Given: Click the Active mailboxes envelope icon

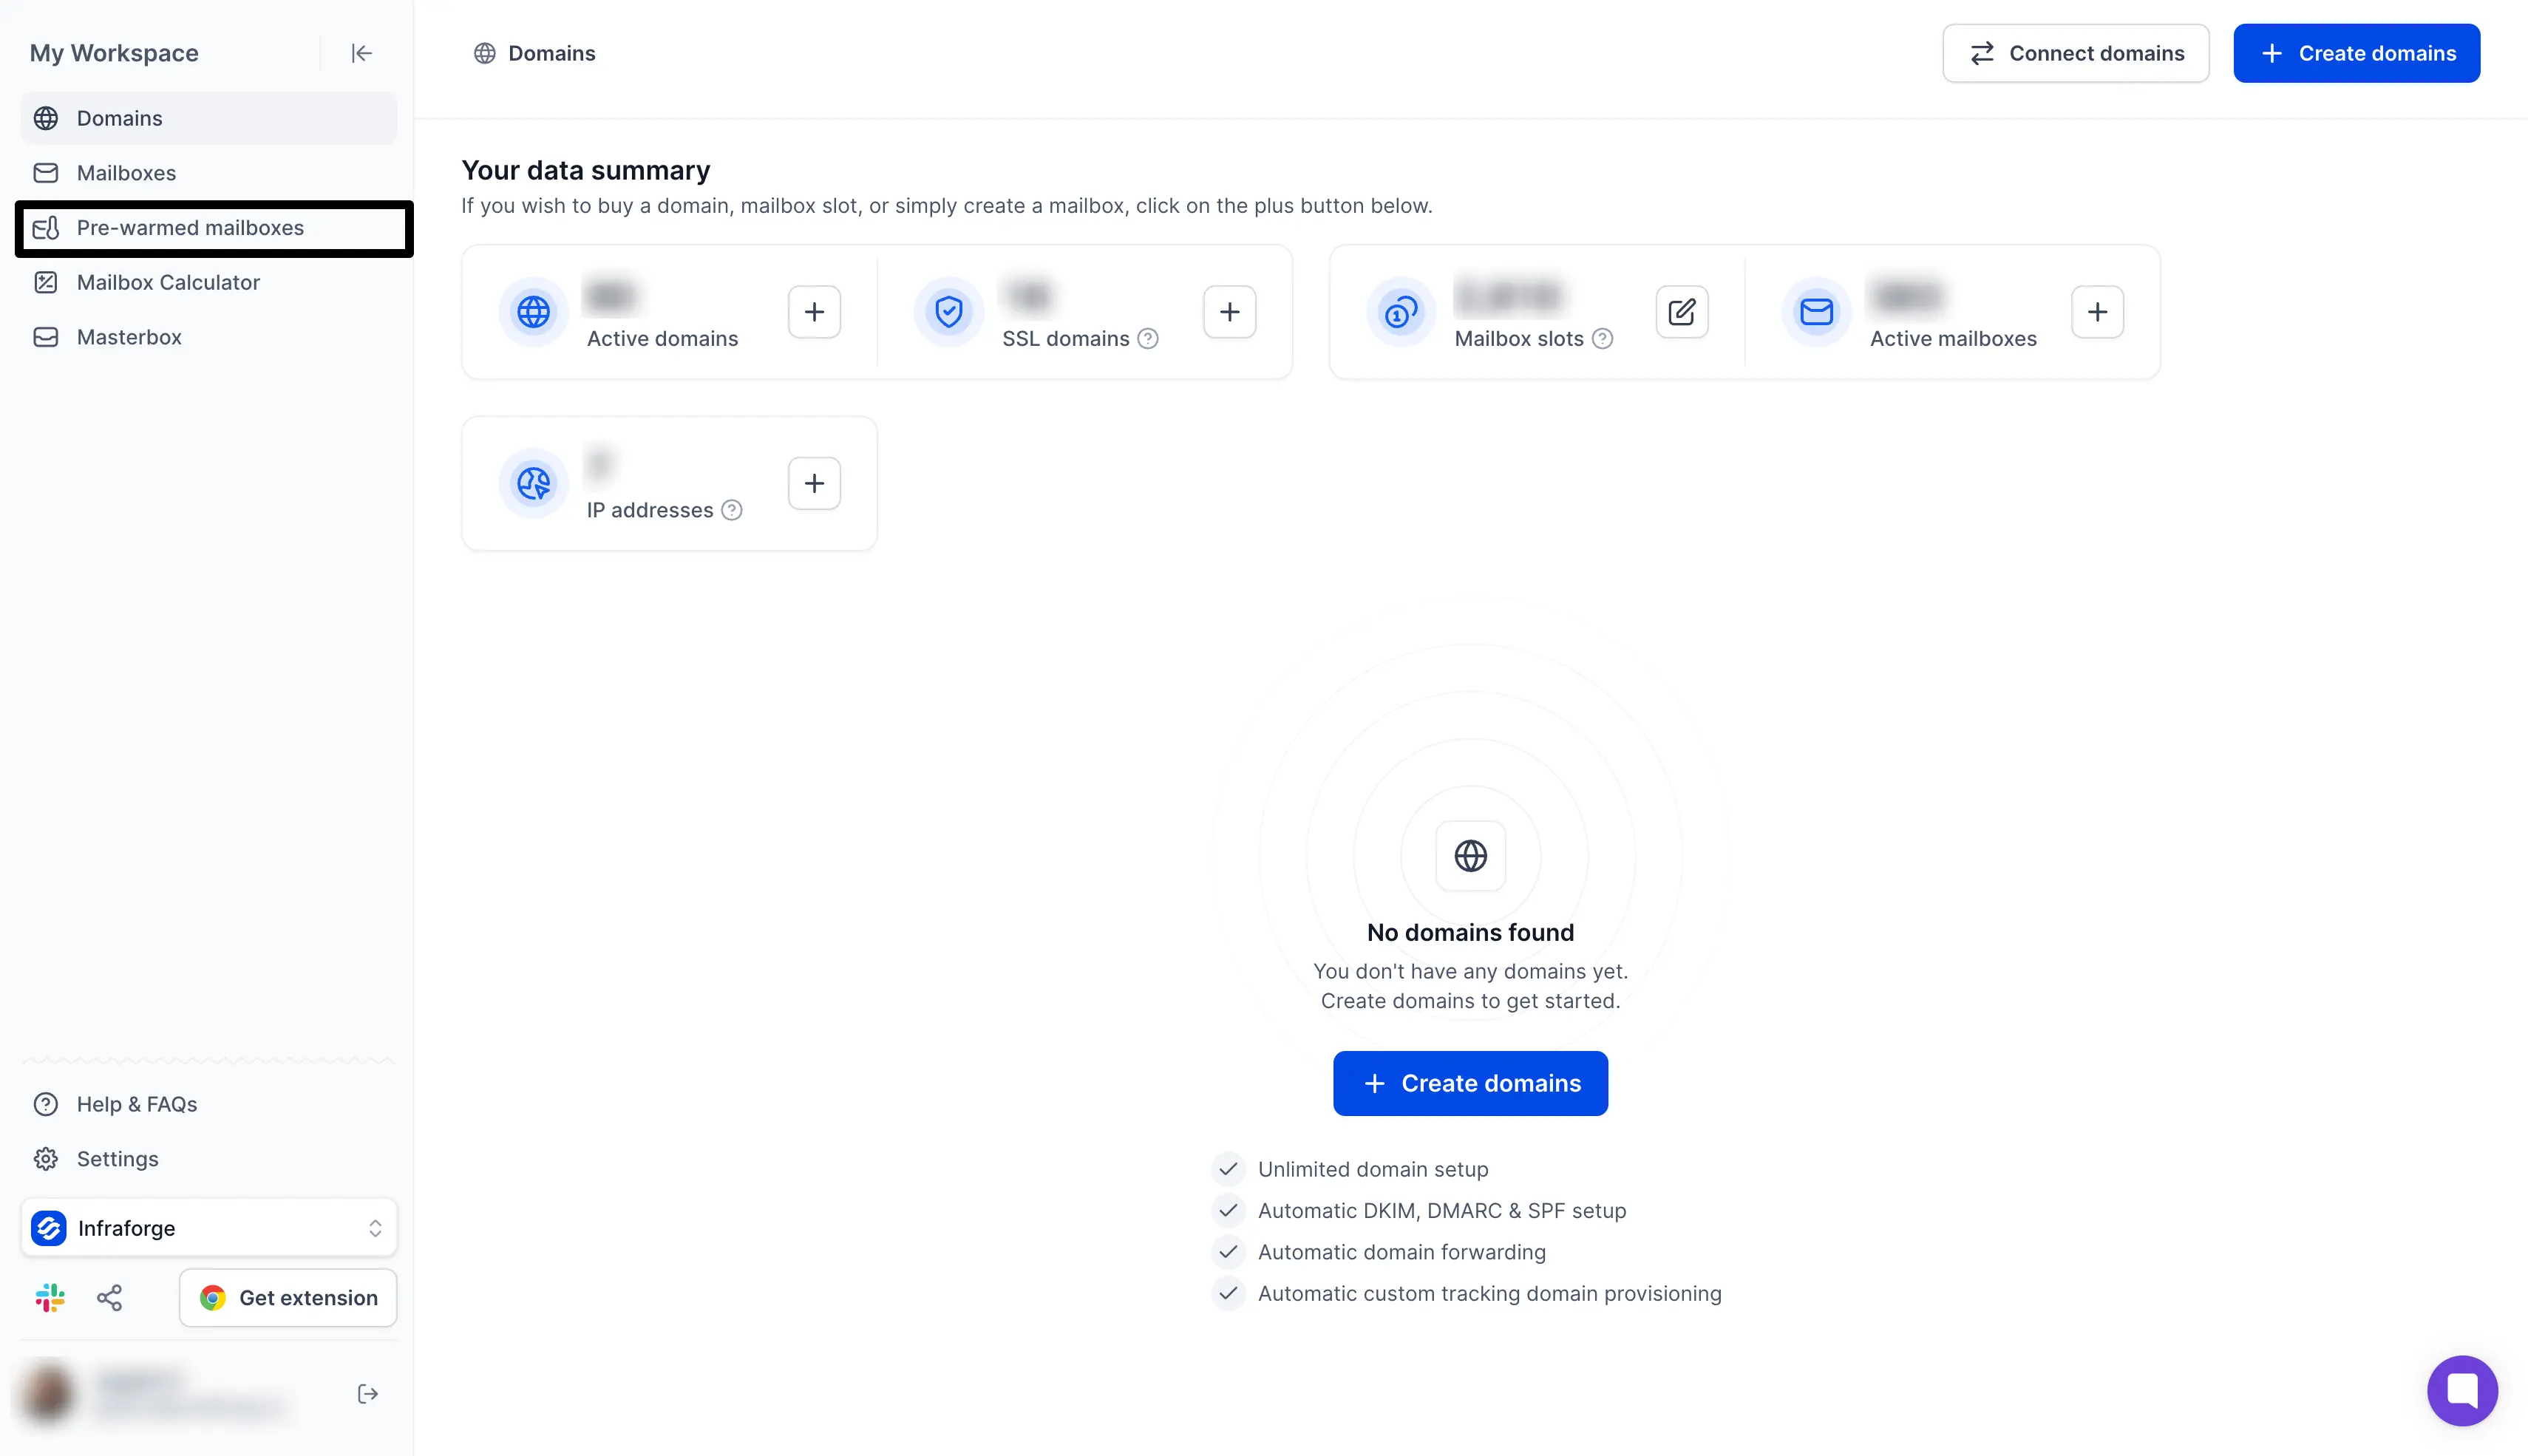Looking at the screenshot, I should point(1816,312).
